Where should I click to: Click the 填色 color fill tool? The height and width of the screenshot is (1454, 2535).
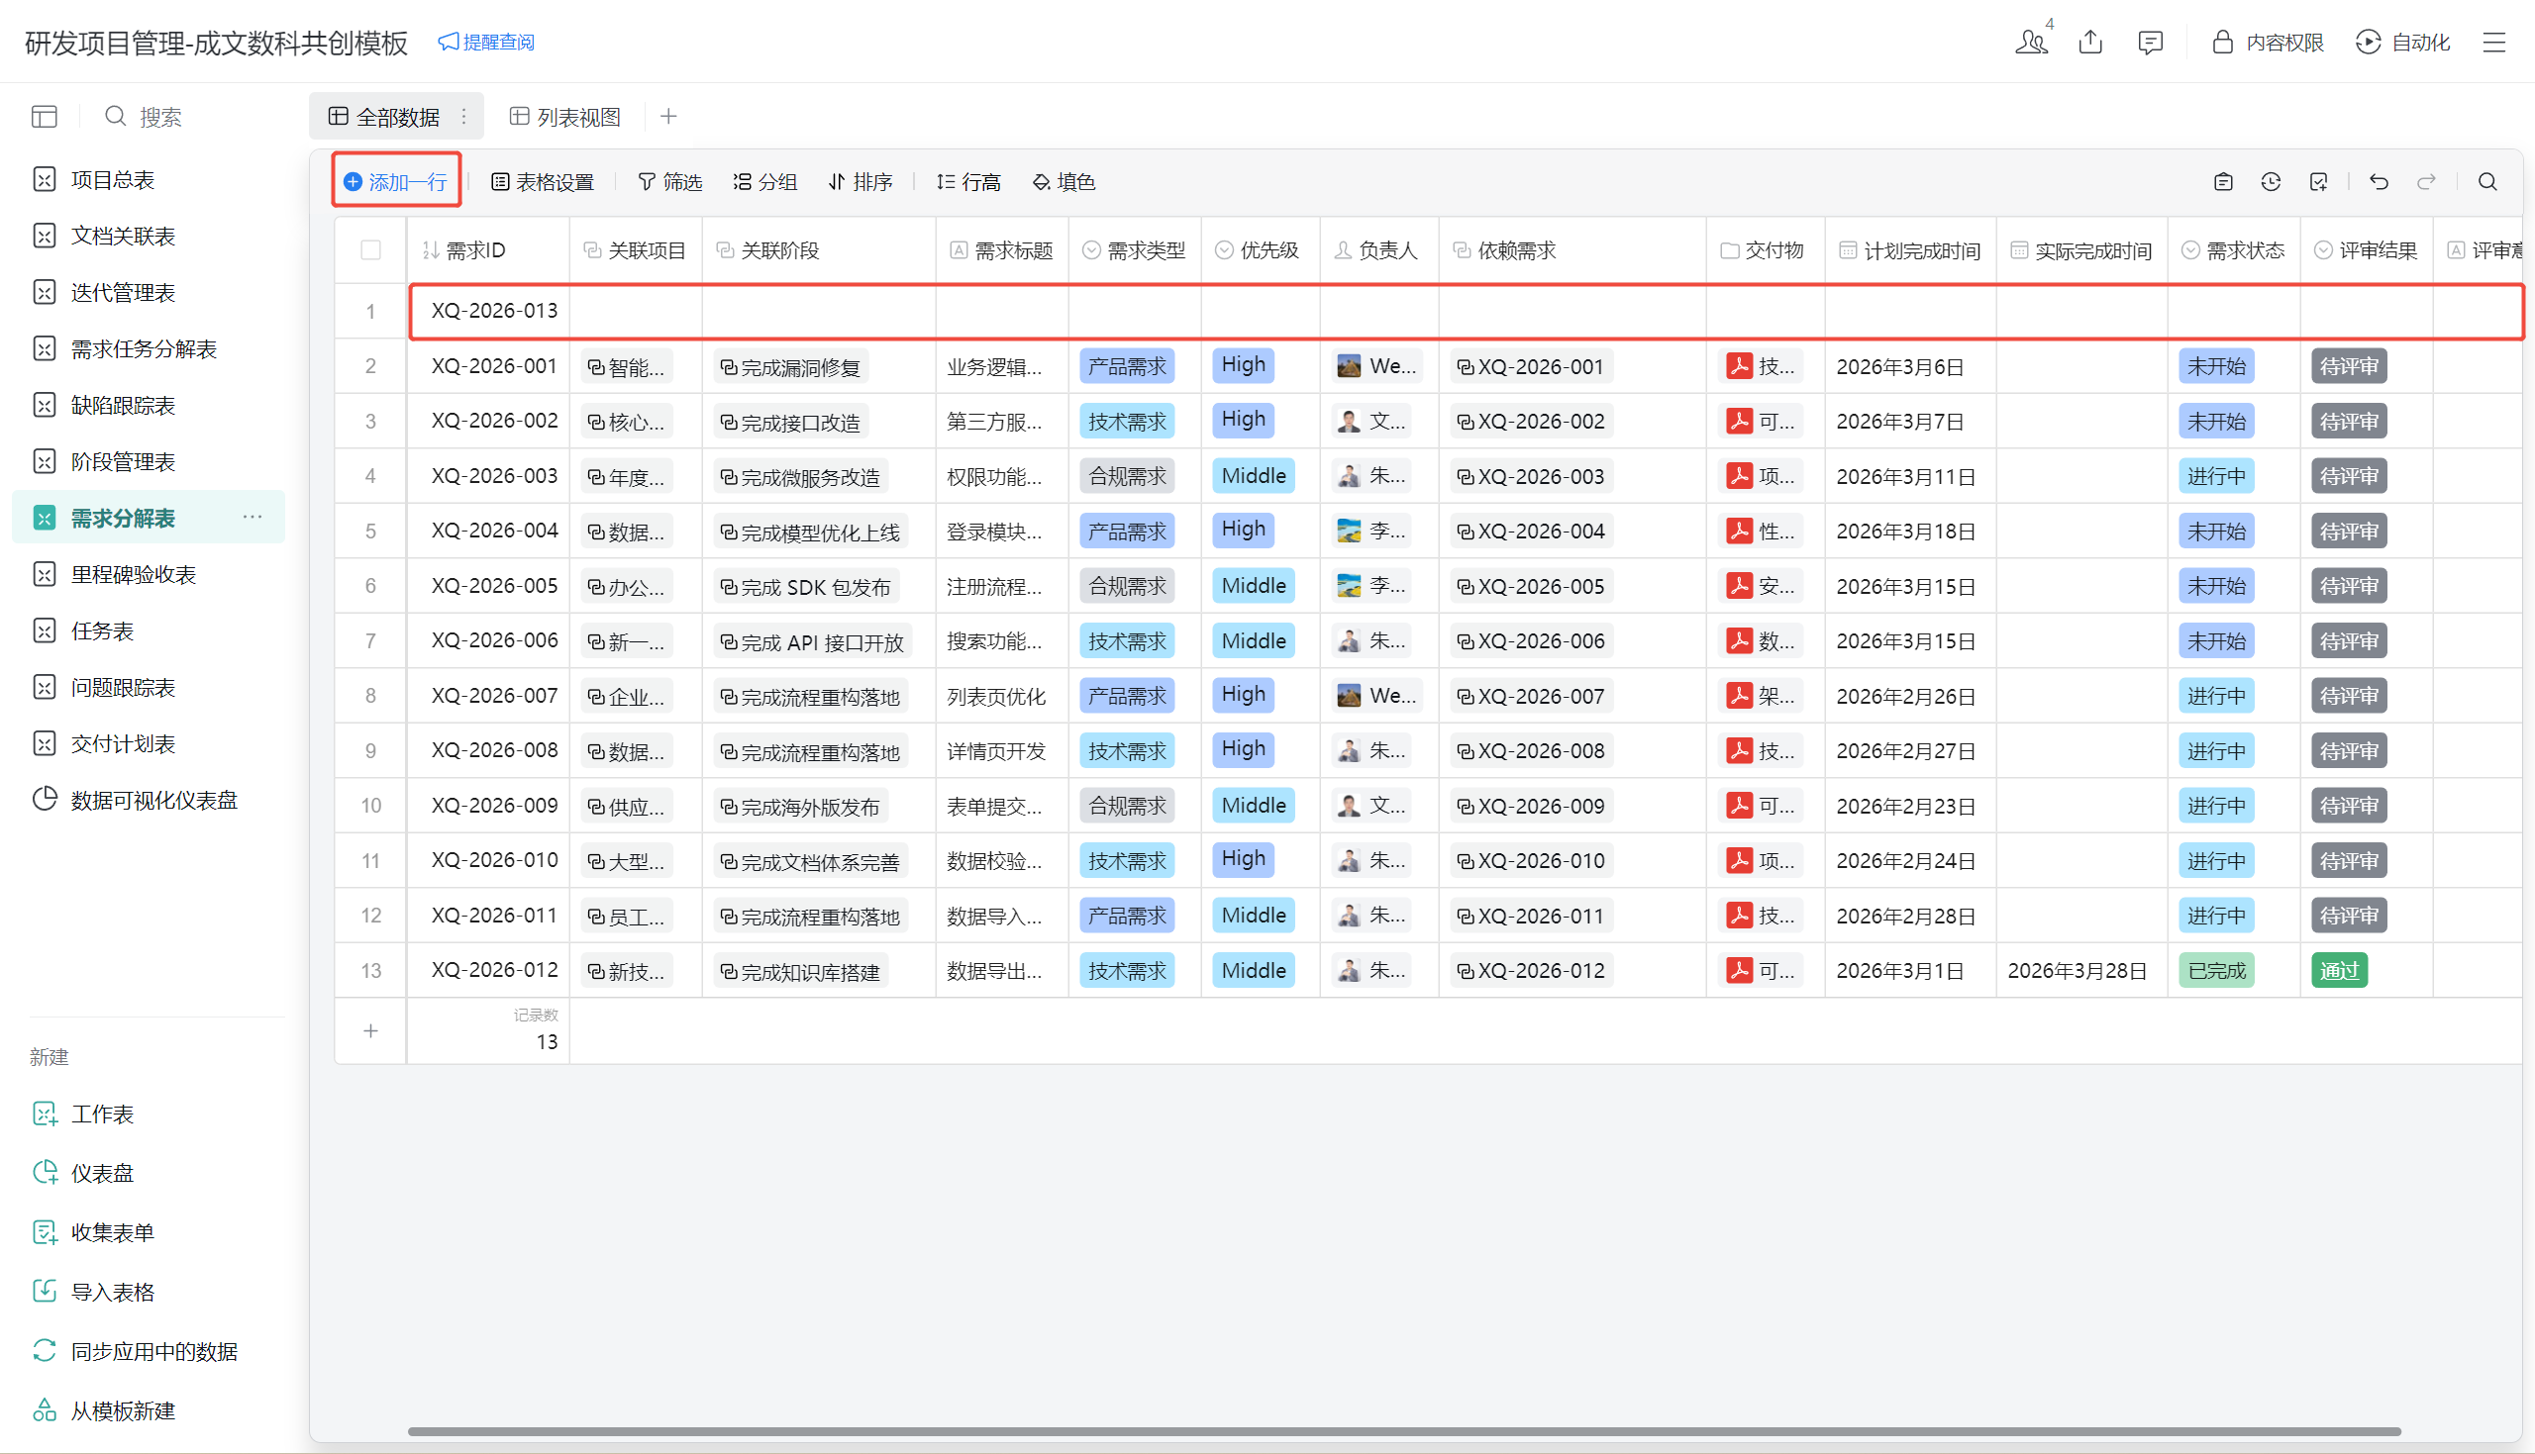[x=1064, y=182]
